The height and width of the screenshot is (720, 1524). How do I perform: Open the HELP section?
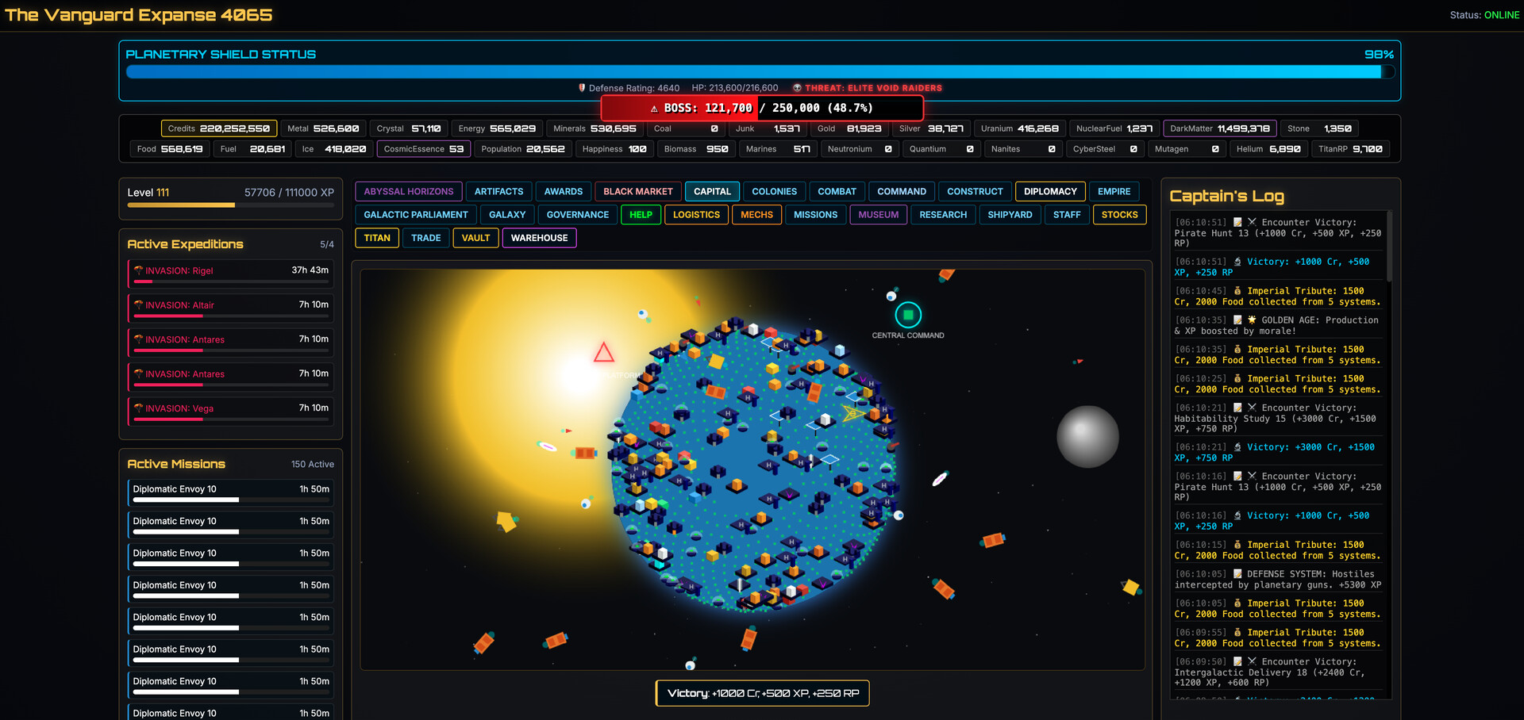tap(641, 214)
